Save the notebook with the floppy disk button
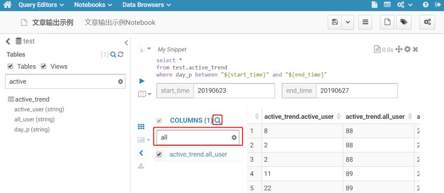444x193 pixels. coord(335,22)
